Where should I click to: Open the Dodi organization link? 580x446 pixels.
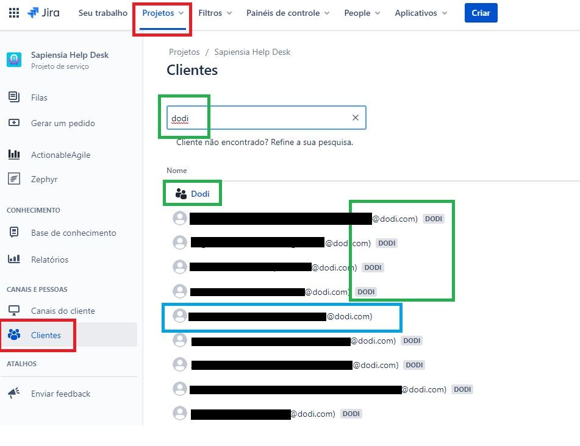pos(200,194)
